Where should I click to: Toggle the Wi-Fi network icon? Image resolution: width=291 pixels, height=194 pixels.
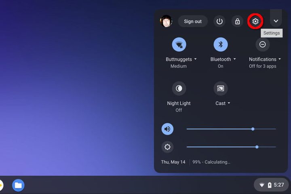pyautogui.click(x=179, y=44)
